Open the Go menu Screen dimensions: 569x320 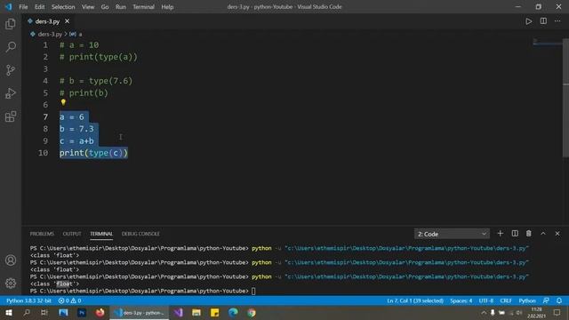tap(105, 7)
